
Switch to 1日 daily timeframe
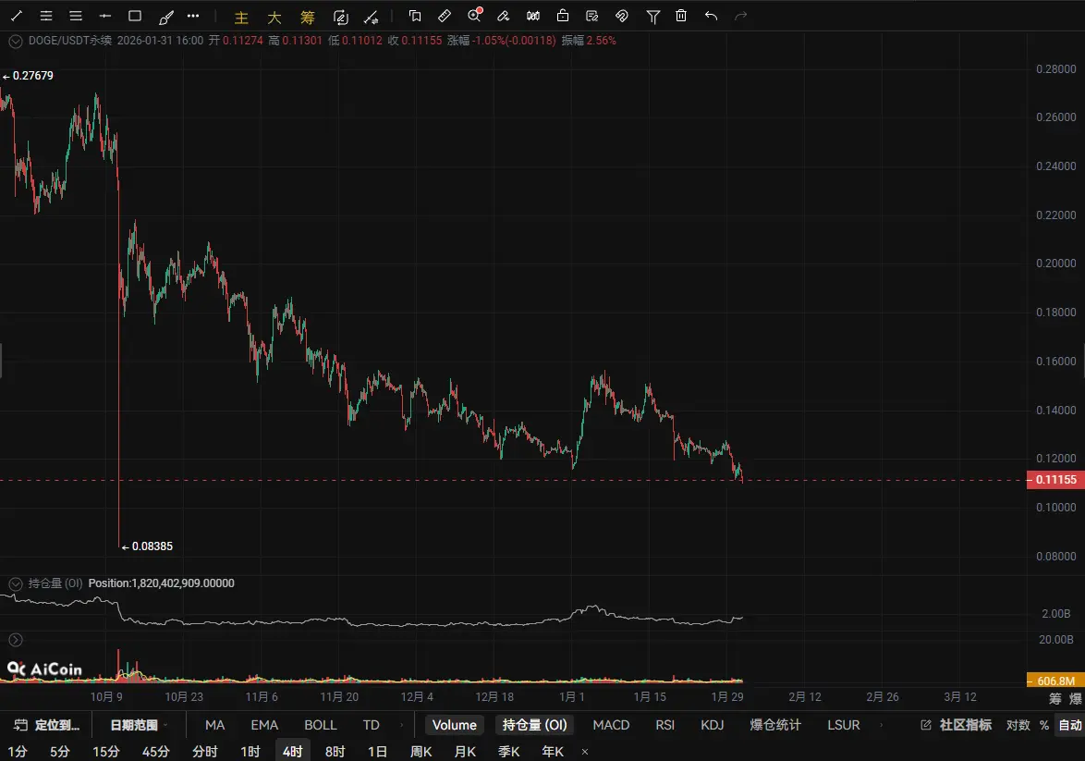377,752
